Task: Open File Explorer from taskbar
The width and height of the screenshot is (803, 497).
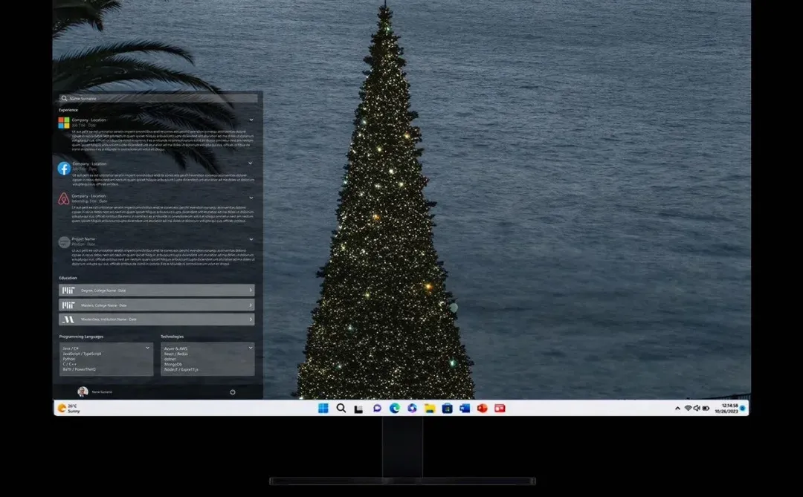Action: [x=430, y=408]
